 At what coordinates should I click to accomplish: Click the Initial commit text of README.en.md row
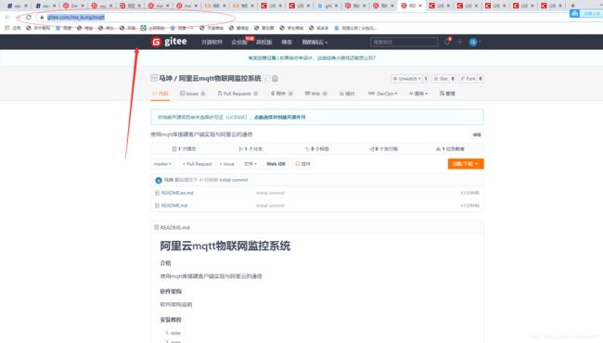click(270, 193)
